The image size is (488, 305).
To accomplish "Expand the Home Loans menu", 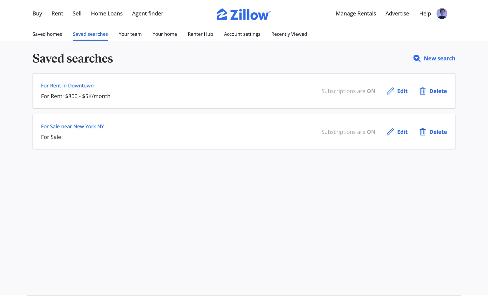I will coord(107,13).
